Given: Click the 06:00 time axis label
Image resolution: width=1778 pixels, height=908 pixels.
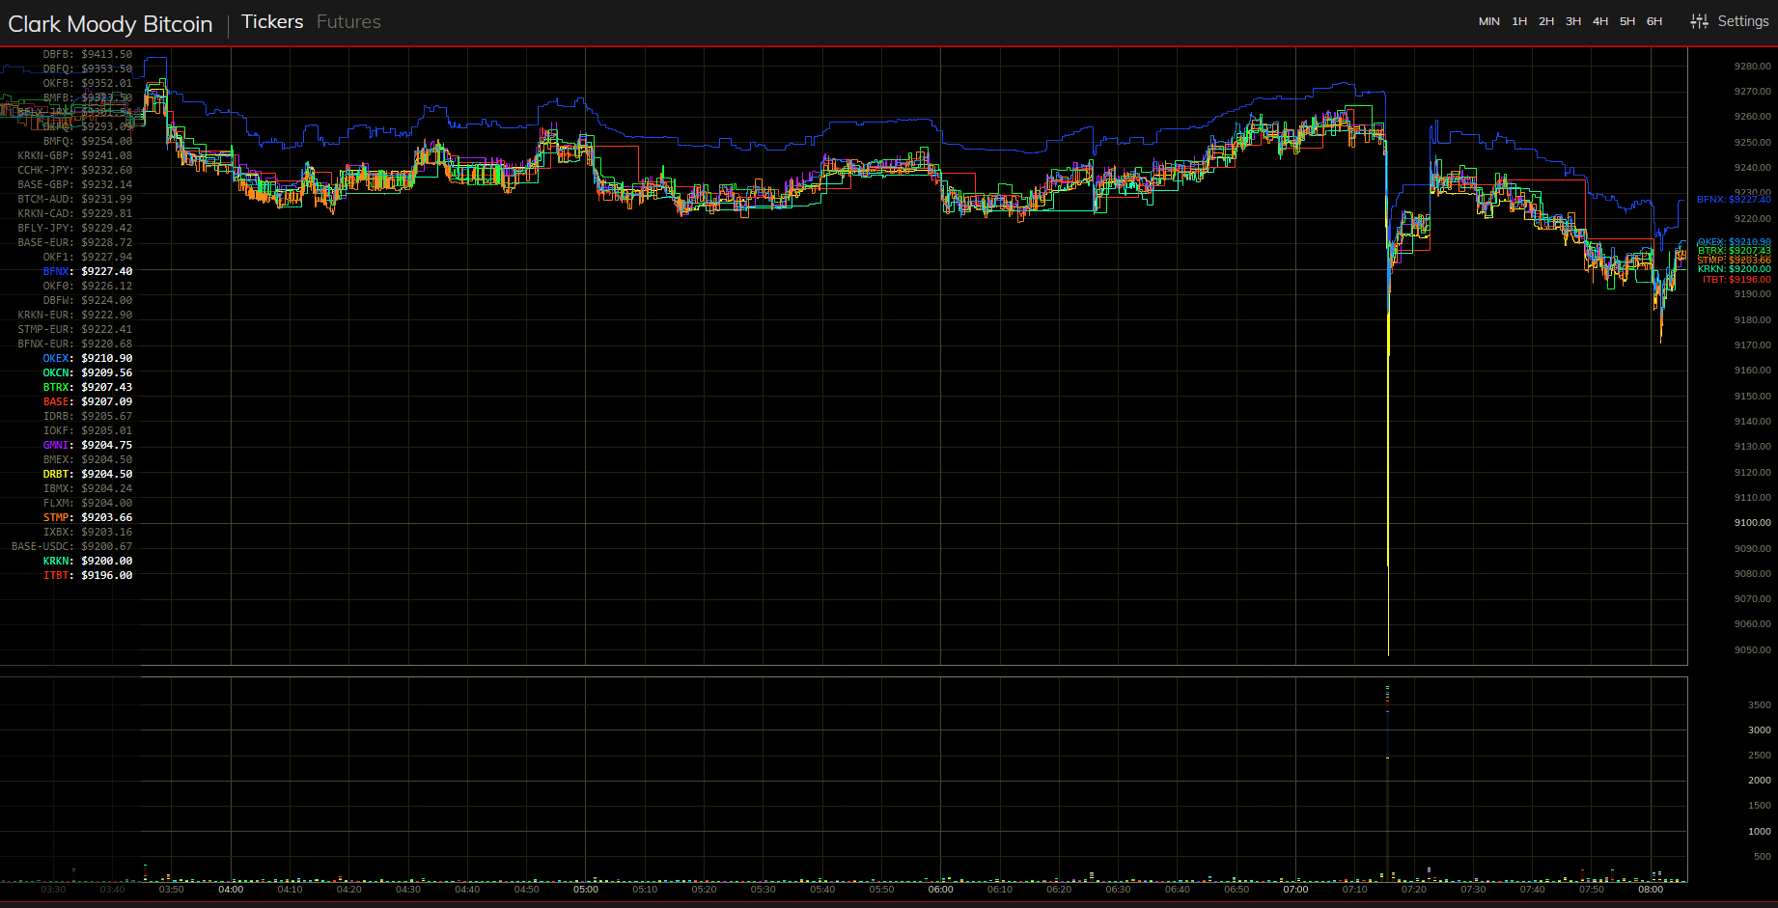Looking at the screenshot, I should tap(940, 890).
